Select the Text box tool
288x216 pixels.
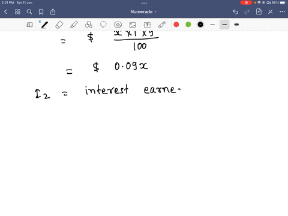(x=147, y=25)
